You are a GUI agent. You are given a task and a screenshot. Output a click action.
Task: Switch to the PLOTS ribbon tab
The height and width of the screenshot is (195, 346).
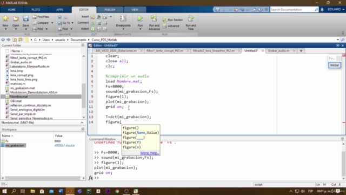click(36, 10)
